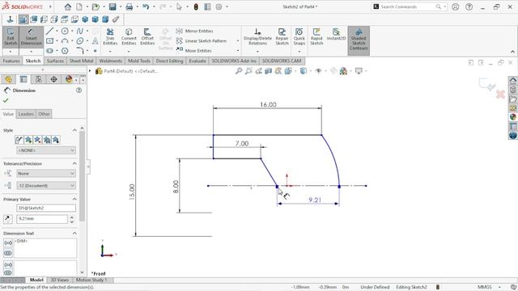Image resolution: width=518 pixels, height=291 pixels.
Task: Select the 7.00 dimension in the sketch
Action: pyautogui.click(x=242, y=144)
